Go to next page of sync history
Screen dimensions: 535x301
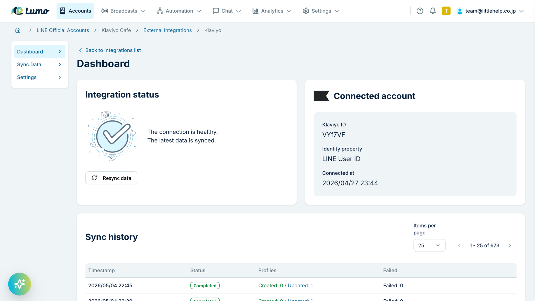(x=510, y=246)
